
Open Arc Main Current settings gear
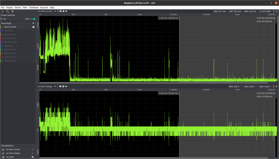(63, 11)
